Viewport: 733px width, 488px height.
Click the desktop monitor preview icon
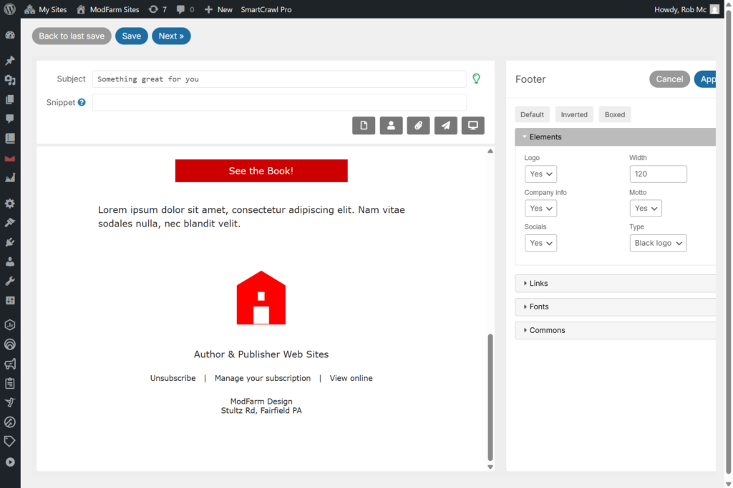point(472,126)
